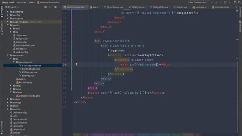
Task: Expand the storage folder
Action: 8,102
